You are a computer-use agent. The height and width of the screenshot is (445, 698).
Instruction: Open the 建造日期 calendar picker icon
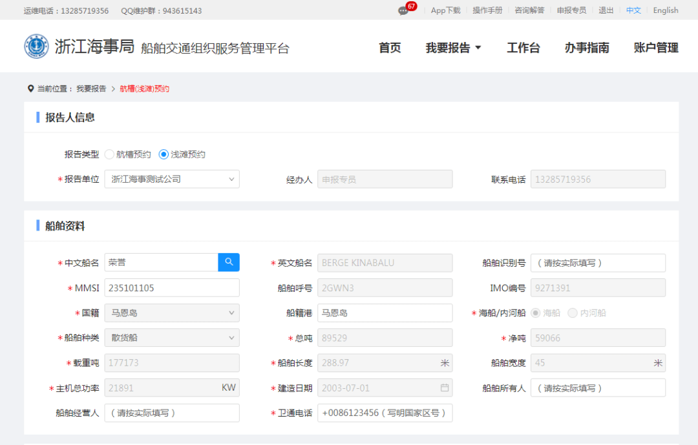(443, 388)
